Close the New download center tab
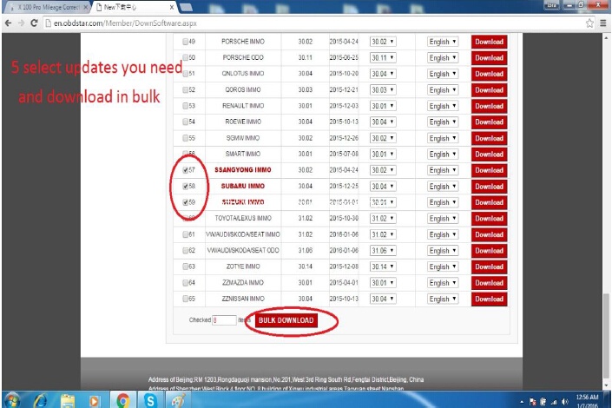 point(171,7)
